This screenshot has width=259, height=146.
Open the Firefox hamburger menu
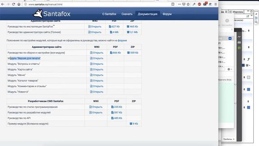tap(216, 4)
